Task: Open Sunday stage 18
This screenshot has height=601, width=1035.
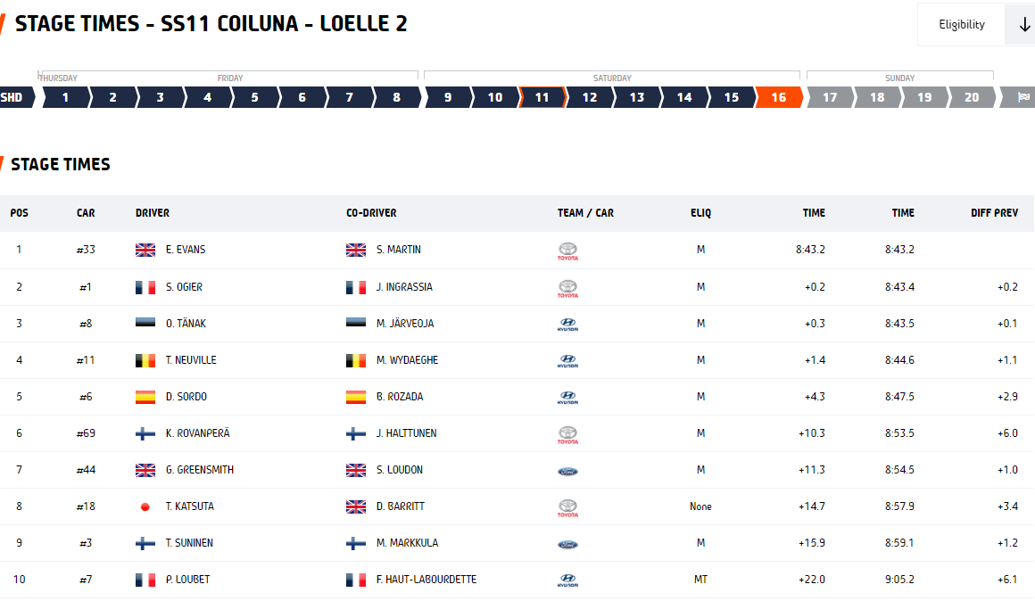Action: point(877,97)
